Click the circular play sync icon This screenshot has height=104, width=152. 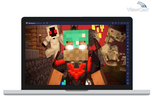pos(128,43)
